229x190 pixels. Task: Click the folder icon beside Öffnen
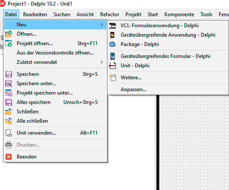point(9,34)
